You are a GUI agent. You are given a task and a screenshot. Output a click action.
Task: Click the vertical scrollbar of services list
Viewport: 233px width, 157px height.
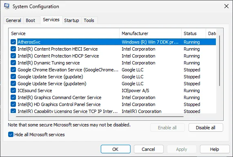pos(220,61)
